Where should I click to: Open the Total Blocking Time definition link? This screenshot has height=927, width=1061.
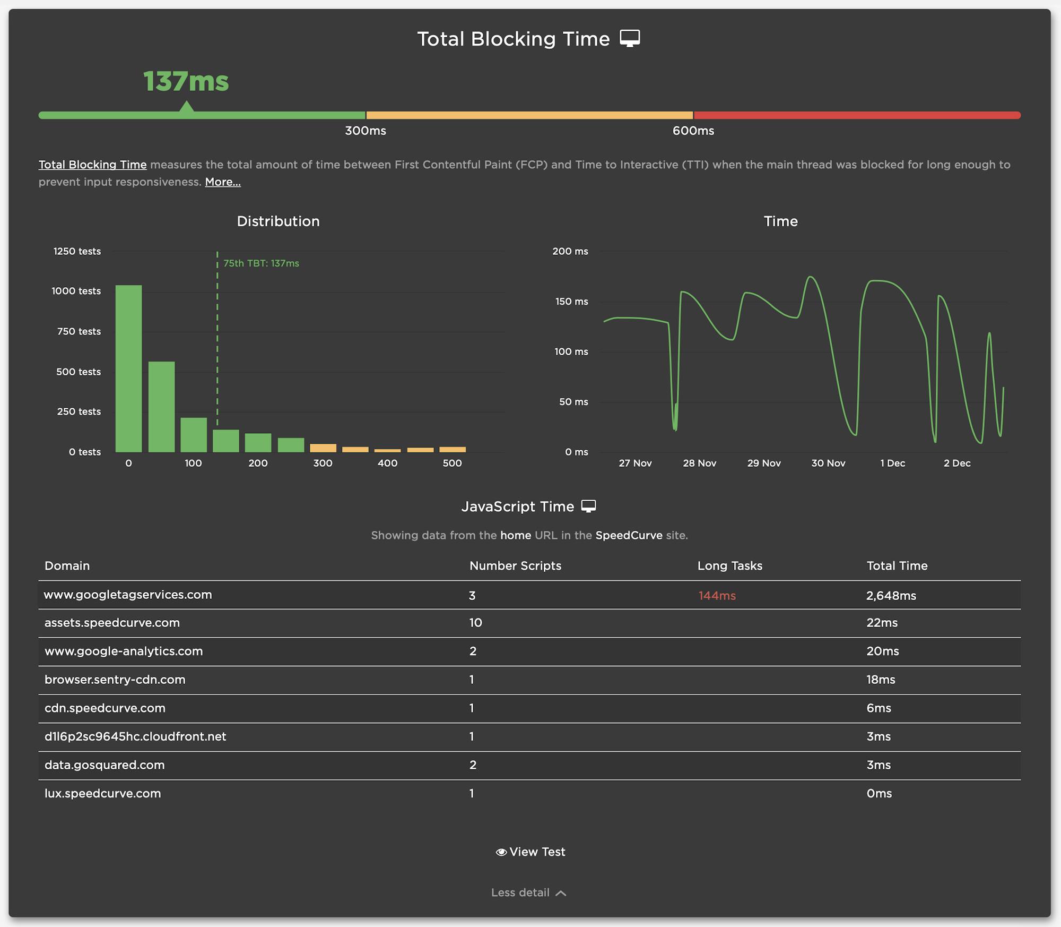coord(92,165)
